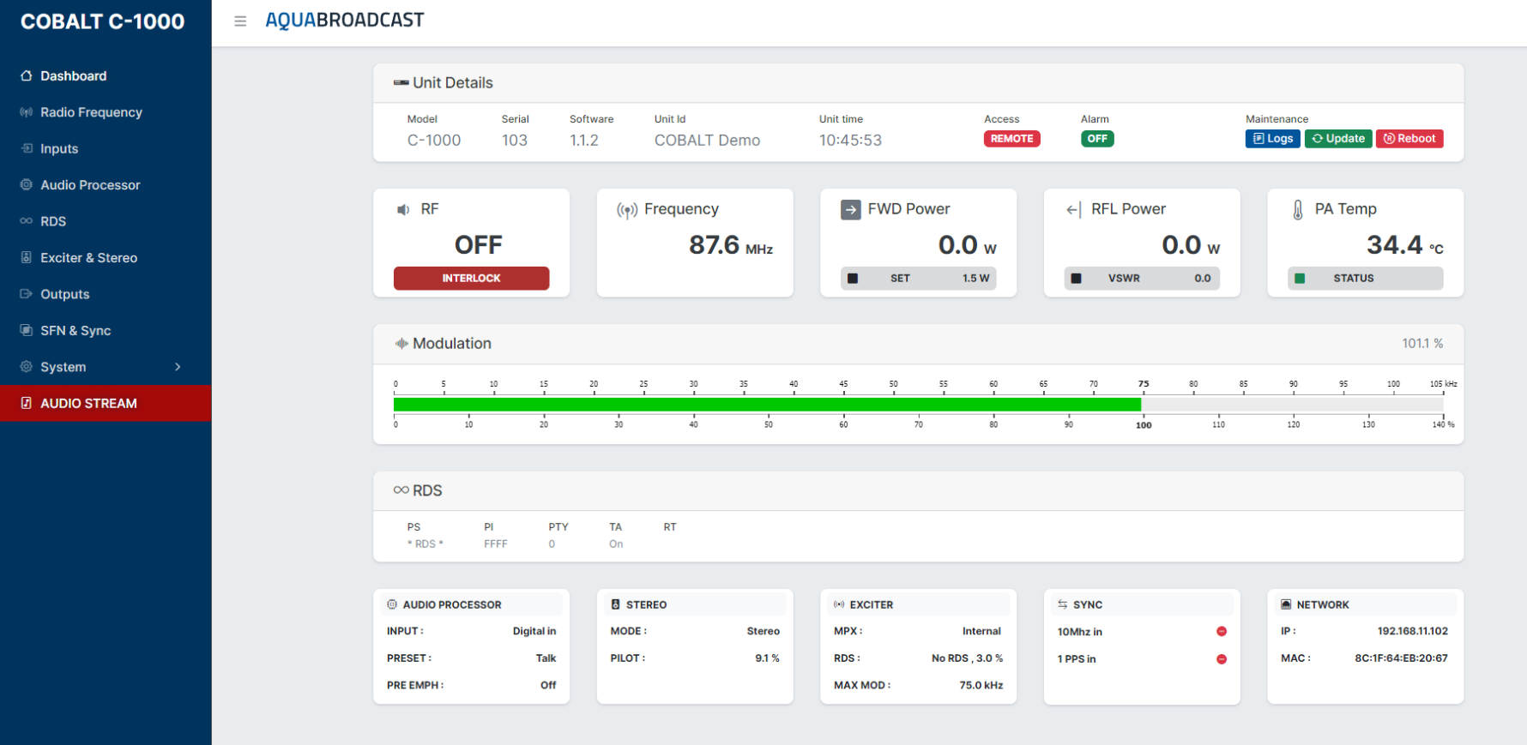Click the Outputs arrow icon in sidebar
Screen dimensions: 1527x745
(27, 294)
